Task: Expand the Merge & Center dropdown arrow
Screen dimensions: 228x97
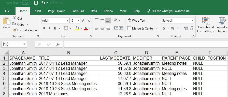Action: pos(157,28)
